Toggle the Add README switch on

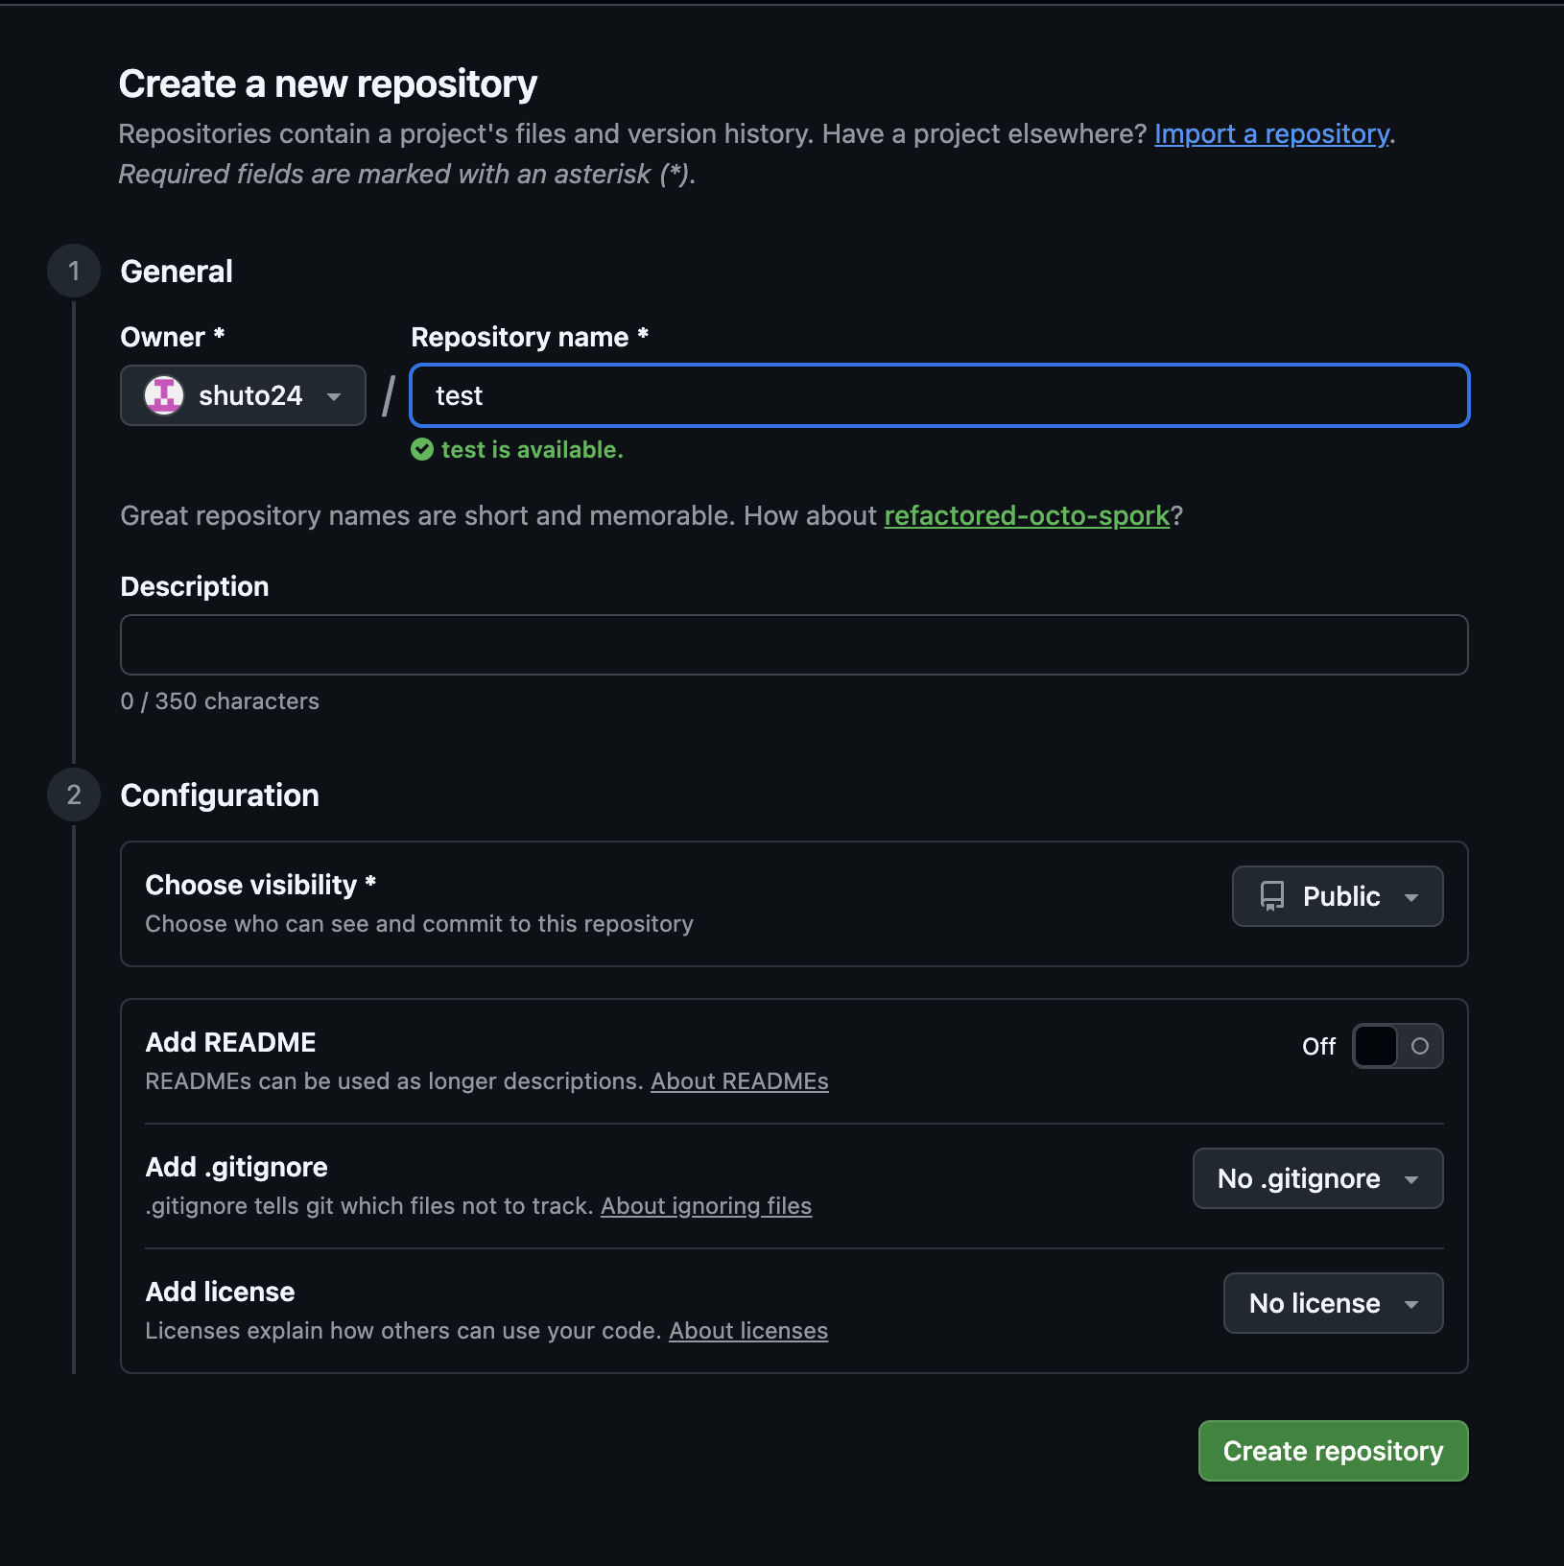pos(1397,1046)
